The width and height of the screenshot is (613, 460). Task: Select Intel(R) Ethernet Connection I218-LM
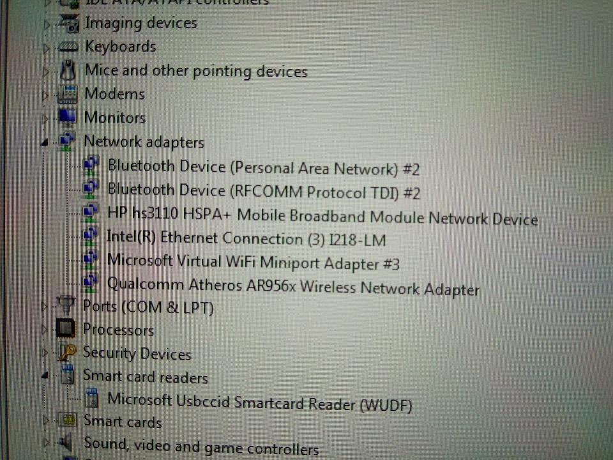point(246,238)
